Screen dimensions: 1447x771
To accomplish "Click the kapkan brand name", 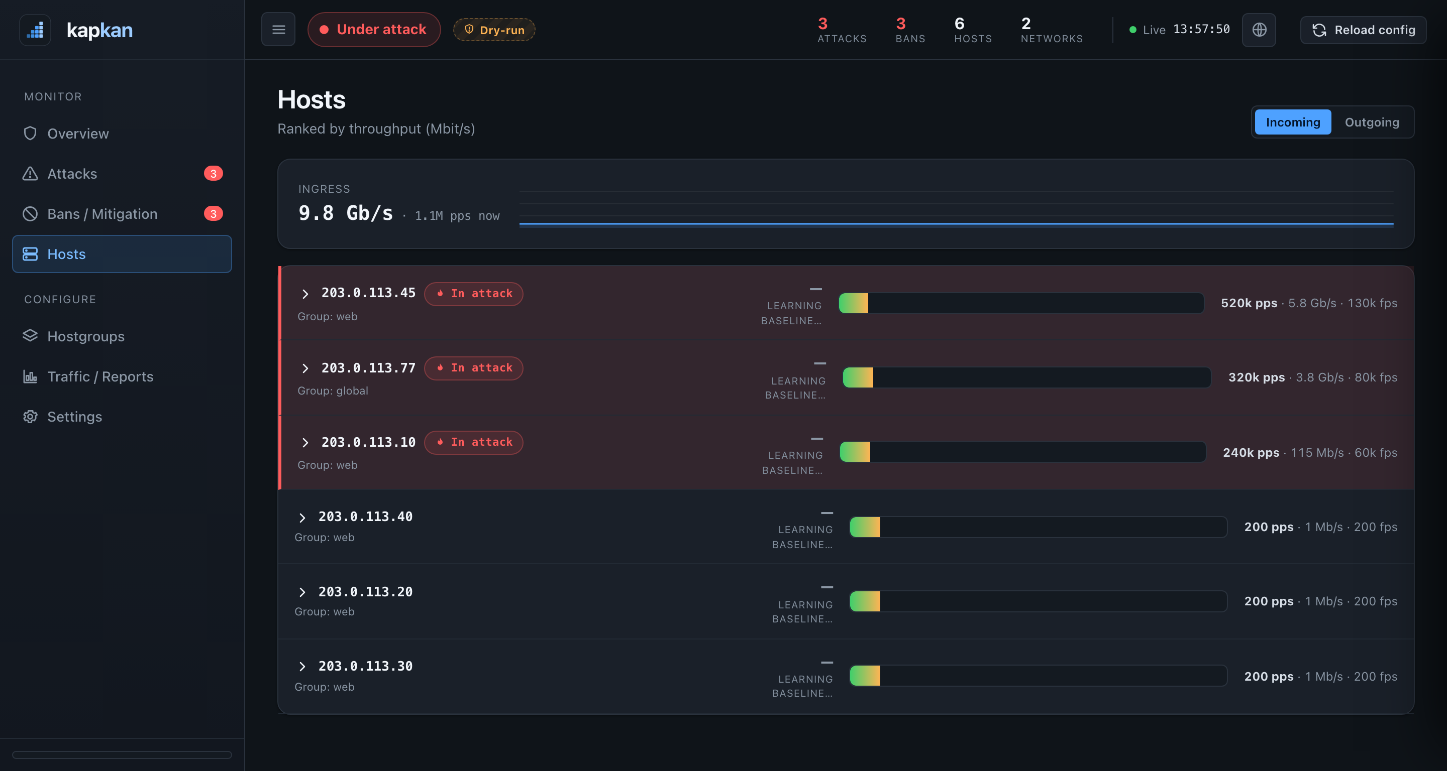I will tap(99, 30).
